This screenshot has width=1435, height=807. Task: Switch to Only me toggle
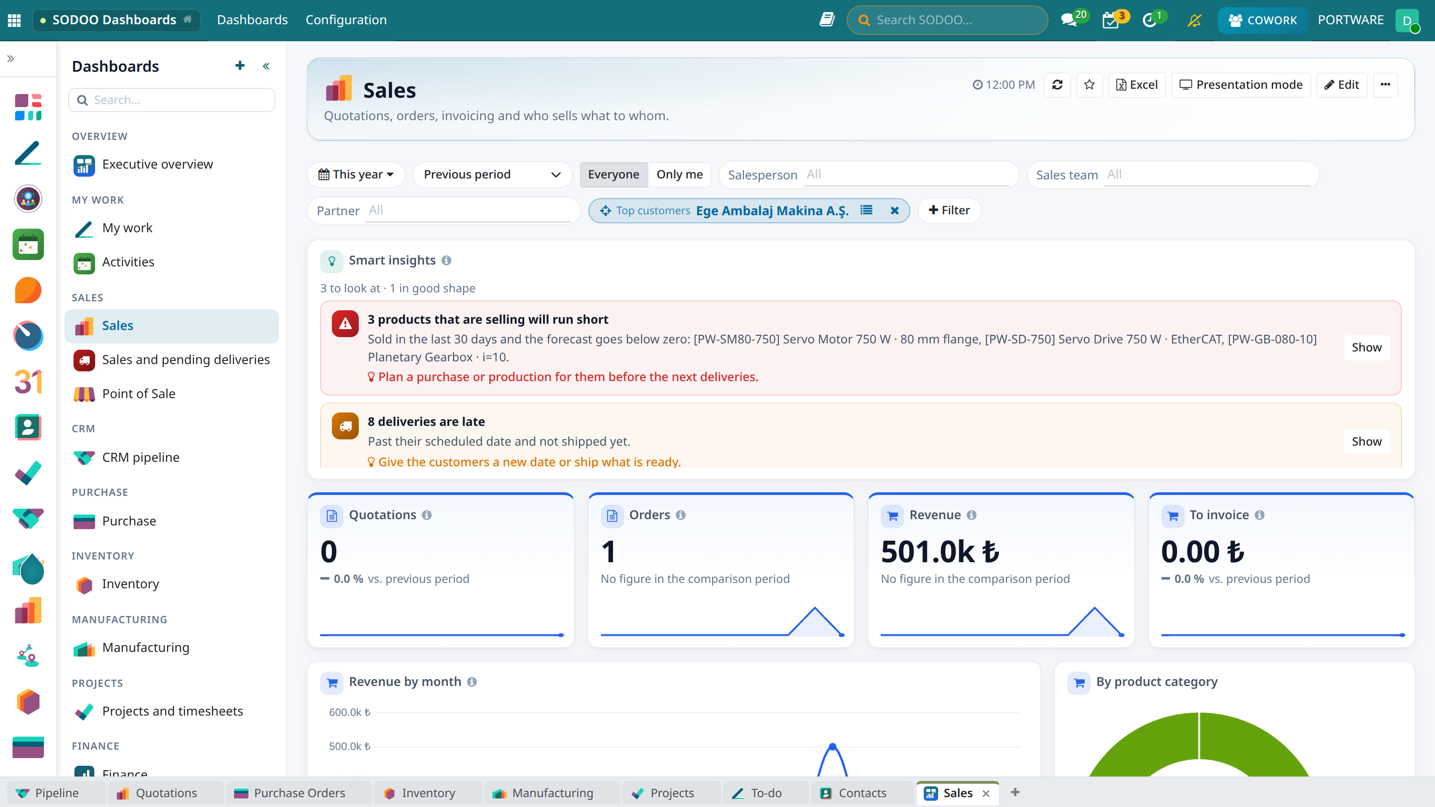[680, 174]
